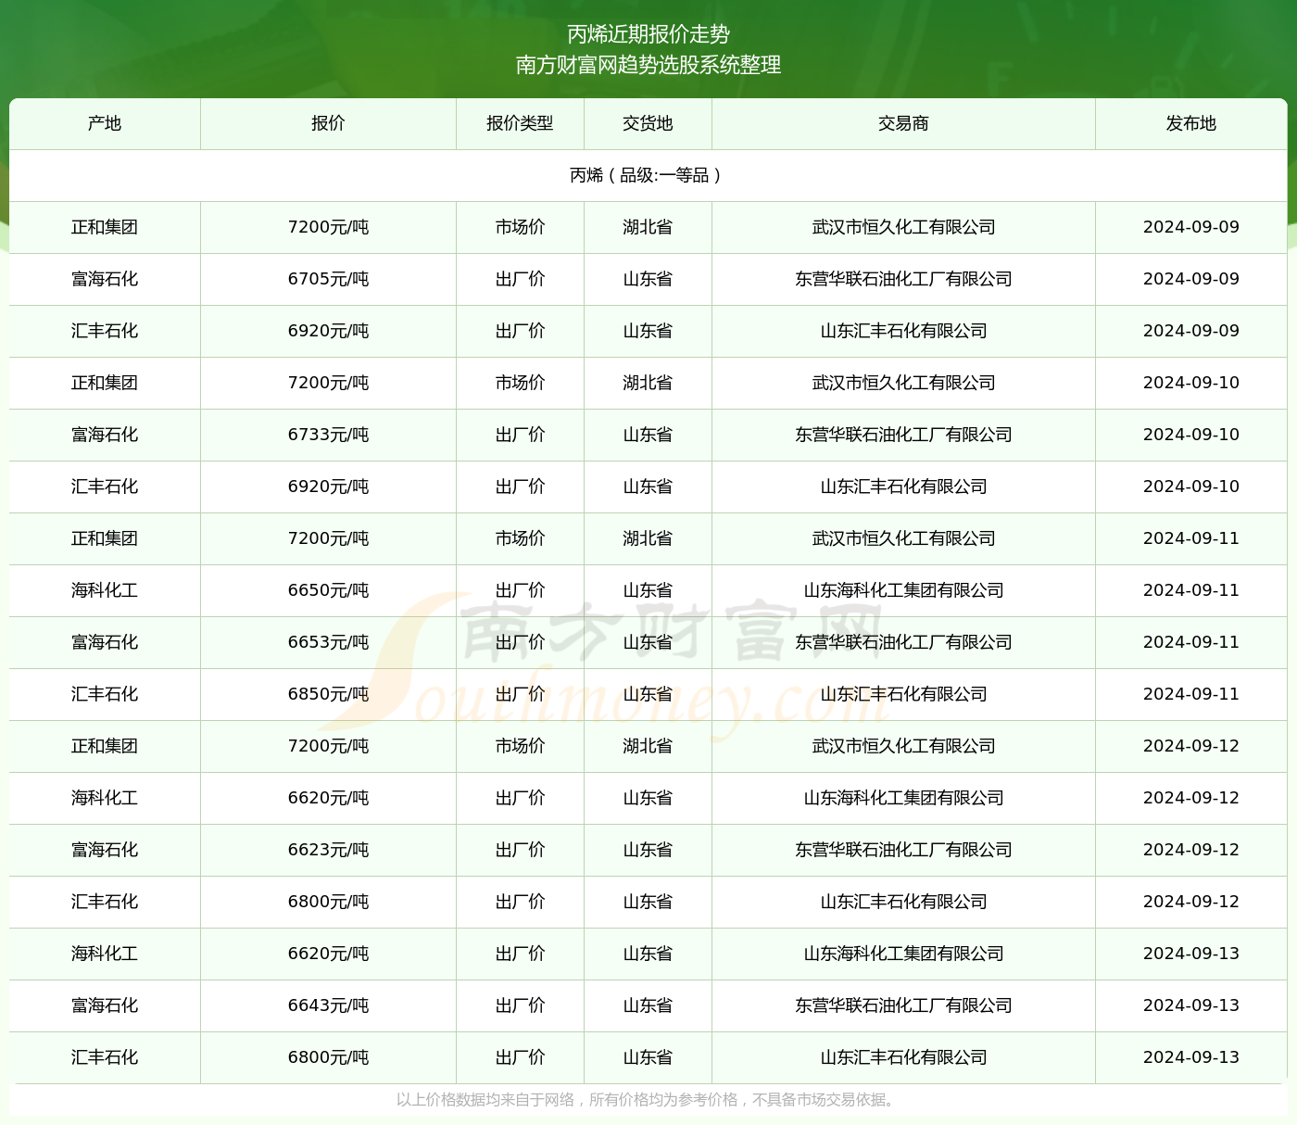Select the 6733元/吨 price cell

(x=328, y=435)
